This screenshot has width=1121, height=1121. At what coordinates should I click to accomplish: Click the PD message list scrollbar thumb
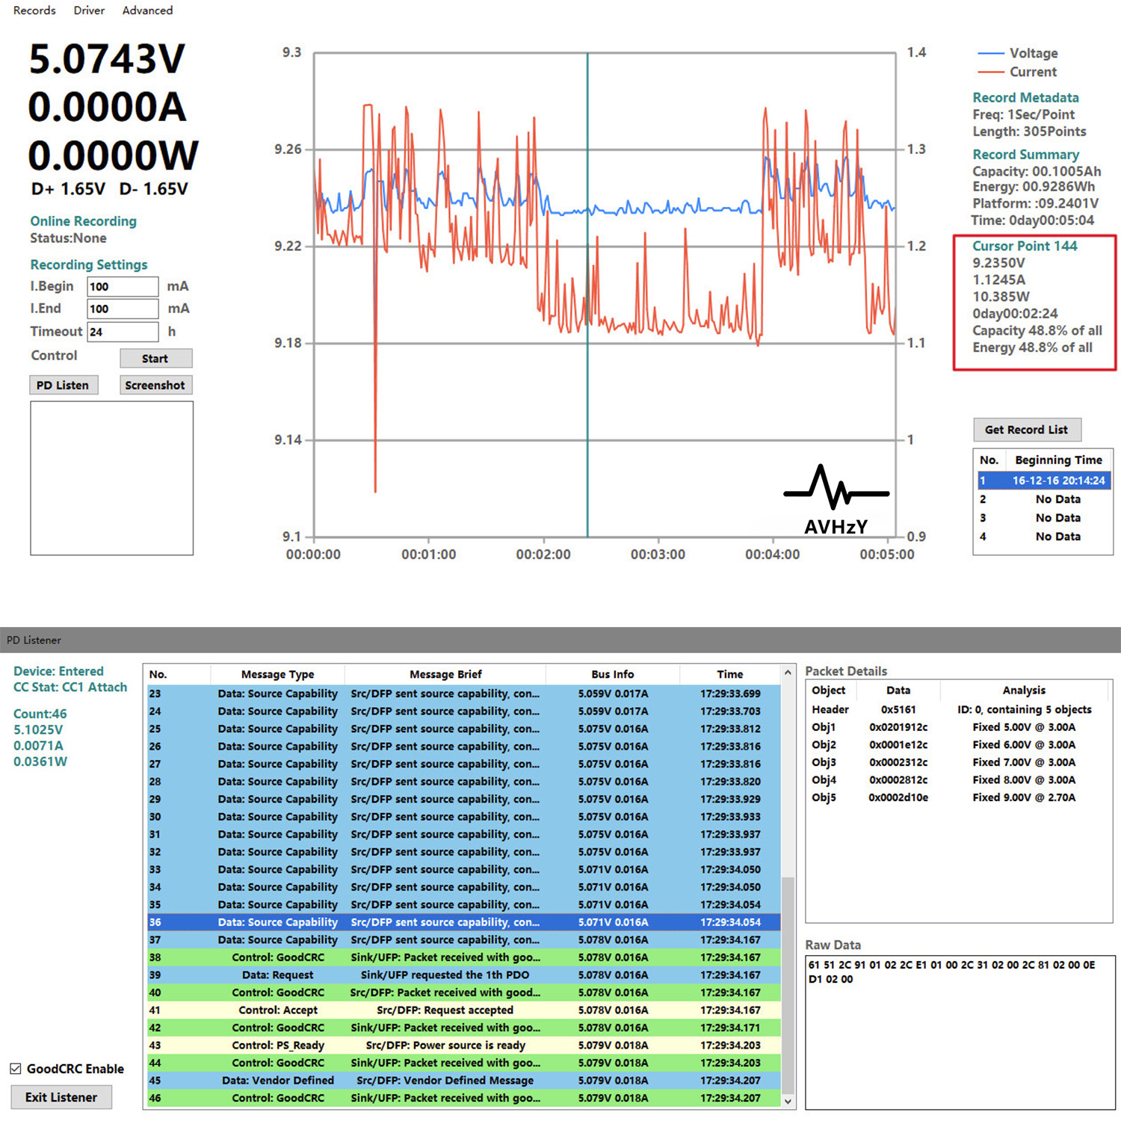788,985
